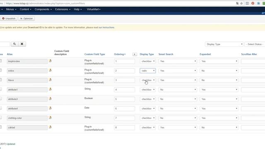Image resolution: width=265 pixels, height=149 pixels.
Task: Click the red round extension icon
Action: pyautogui.click(x=253, y=3)
